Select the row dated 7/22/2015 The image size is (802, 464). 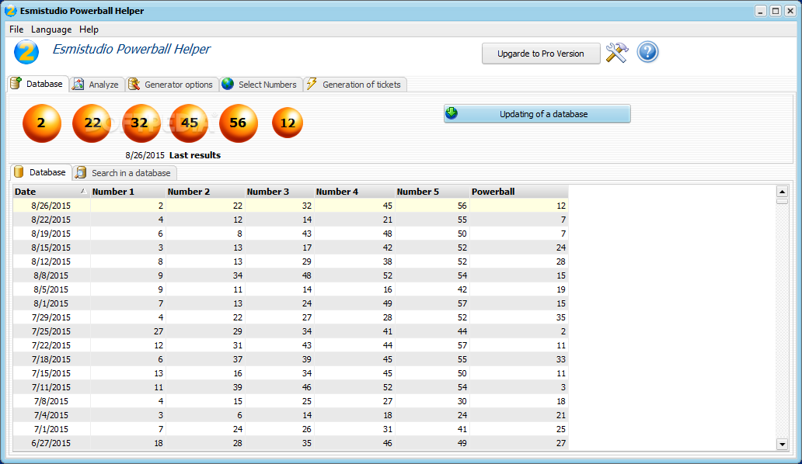coord(291,345)
